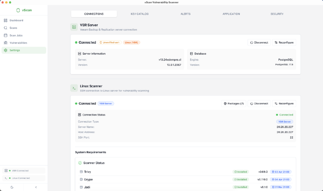This screenshot has width=323, height=191.
Task: Click Jadi's Installed status badge
Action: 241,187
